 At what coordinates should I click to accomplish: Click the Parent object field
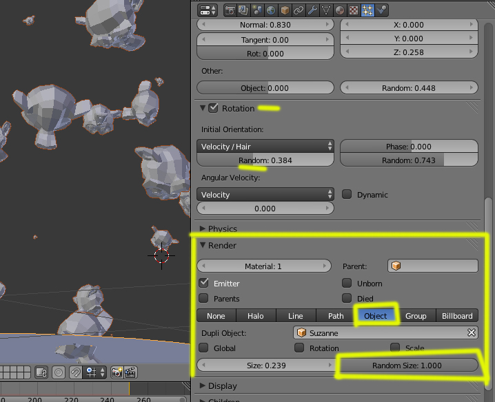coord(433,266)
